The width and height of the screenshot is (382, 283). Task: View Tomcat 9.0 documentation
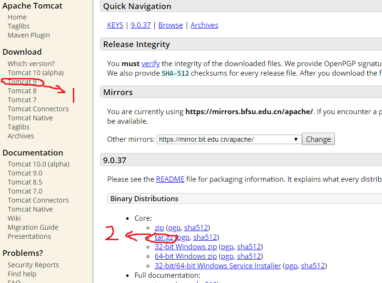click(x=25, y=173)
